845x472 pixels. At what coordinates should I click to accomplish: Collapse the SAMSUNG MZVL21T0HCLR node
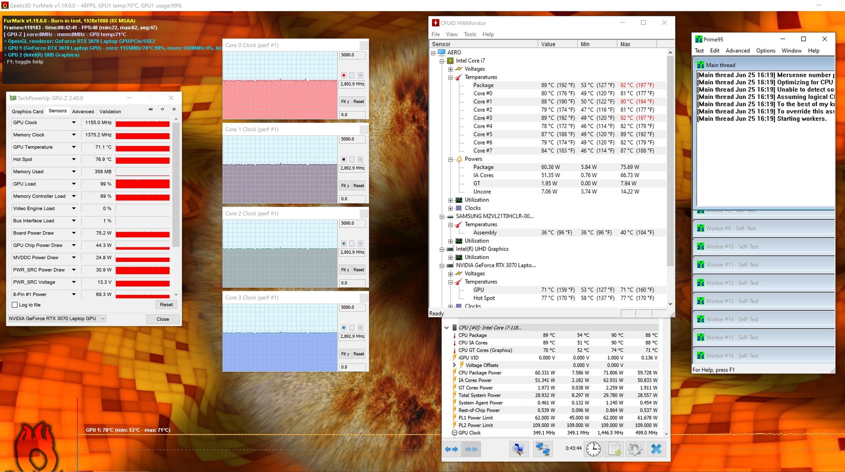coord(442,217)
